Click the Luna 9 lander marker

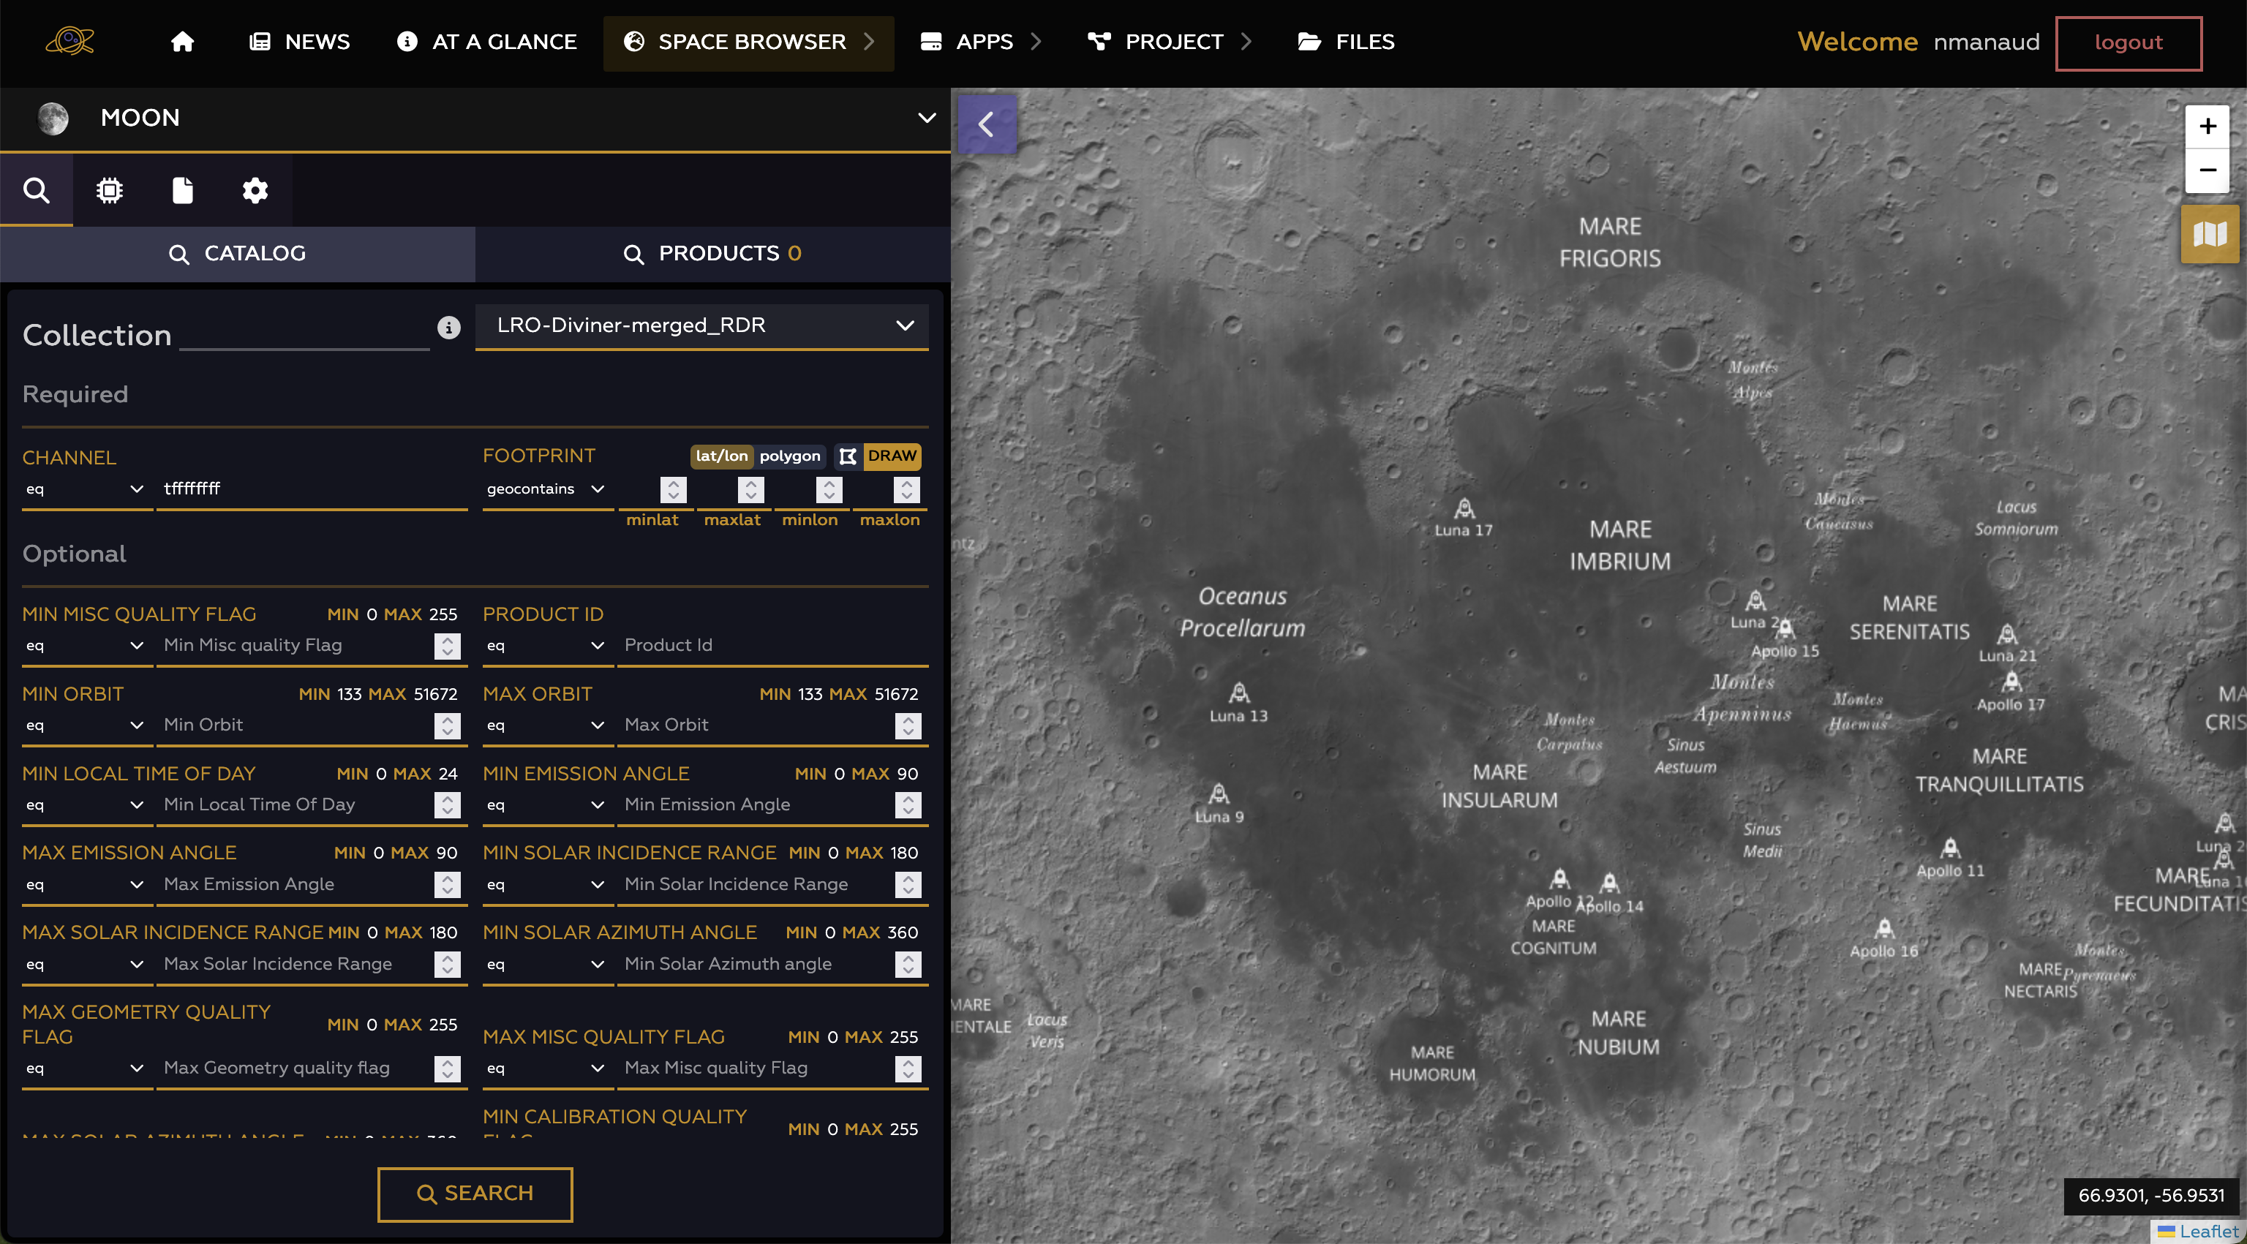(x=1219, y=793)
